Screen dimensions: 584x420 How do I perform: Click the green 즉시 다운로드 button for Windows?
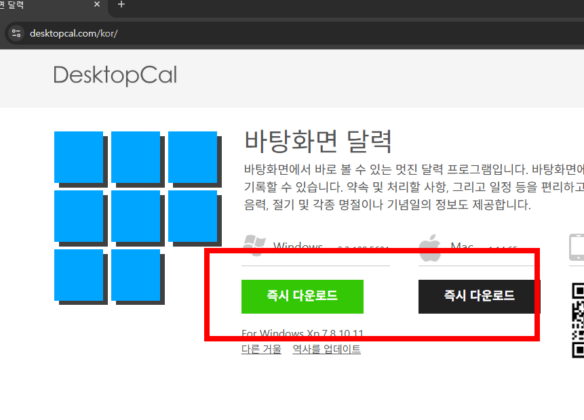(303, 297)
